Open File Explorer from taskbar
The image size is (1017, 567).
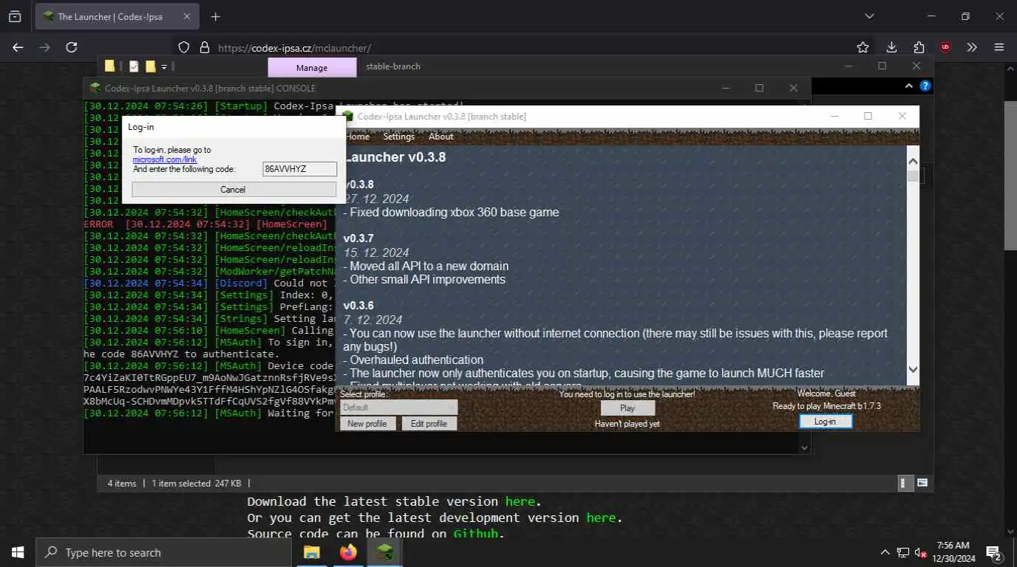[x=312, y=552]
